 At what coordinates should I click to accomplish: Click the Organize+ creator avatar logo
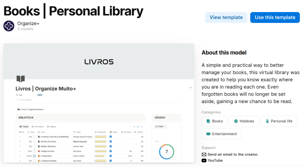[9, 26]
